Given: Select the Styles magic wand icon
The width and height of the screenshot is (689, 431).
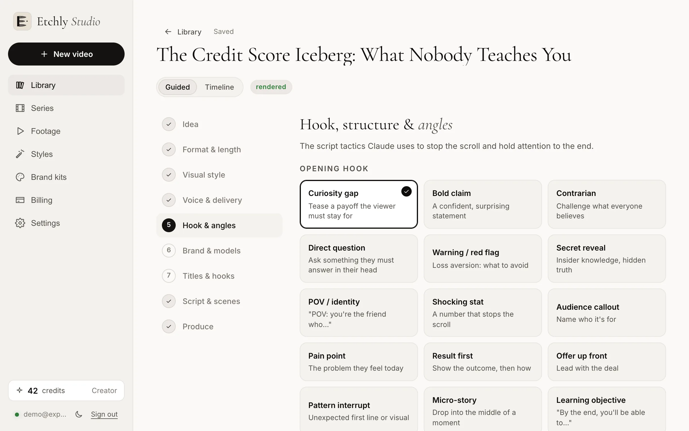Looking at the screenshot, I should click(x=20, y=154).
